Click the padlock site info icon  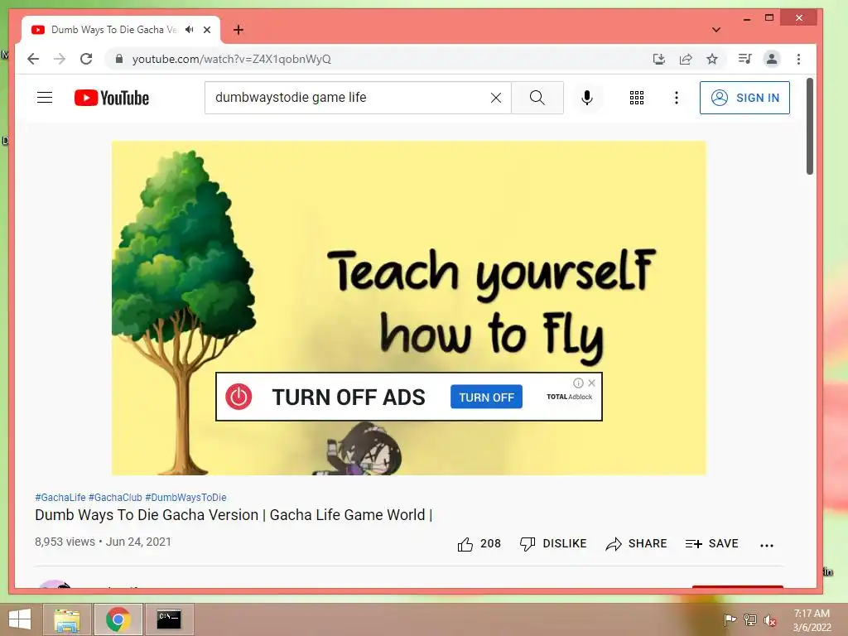click(119, 59)
